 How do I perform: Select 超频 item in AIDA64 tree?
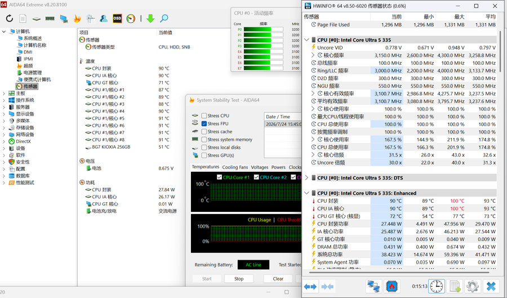pos(25,65)
